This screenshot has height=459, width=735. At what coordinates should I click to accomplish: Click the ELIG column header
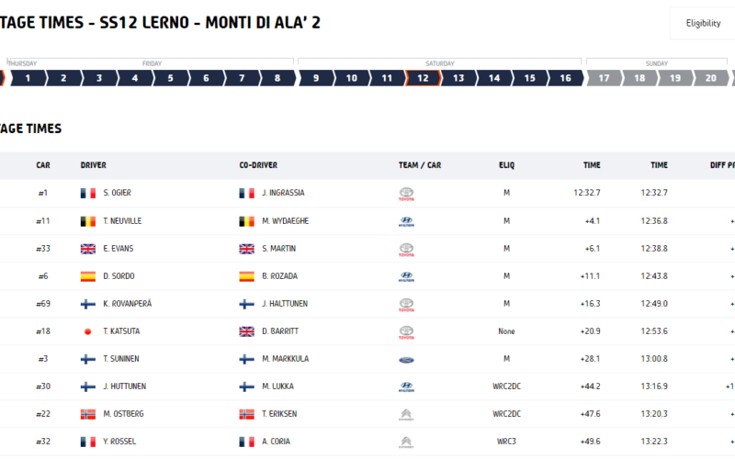(x=506, y=165)
